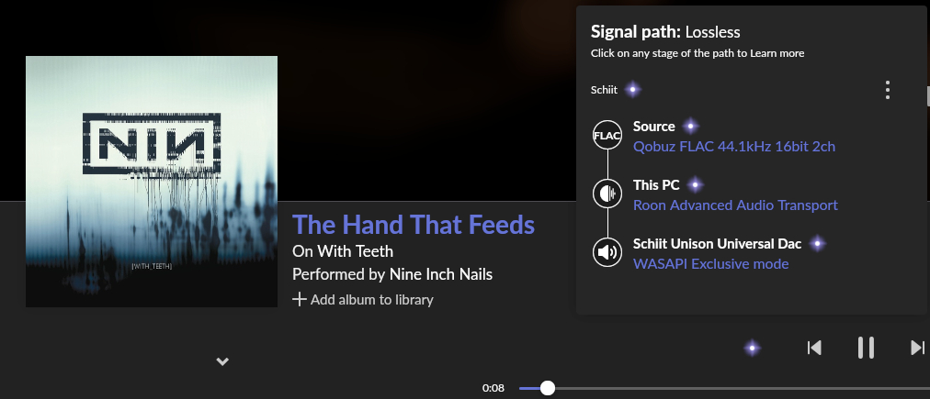Click the signal quality star beside Schiit
This screenshot has width=930, height=399.
coord(632,90)
